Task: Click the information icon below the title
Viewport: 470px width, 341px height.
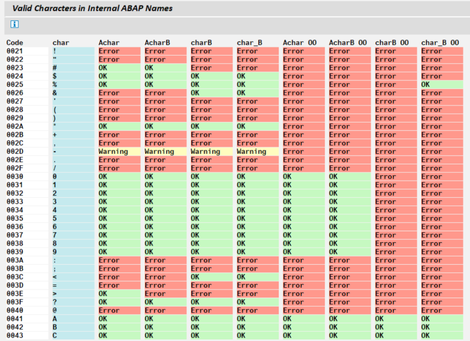Action: tap(14, 24)
